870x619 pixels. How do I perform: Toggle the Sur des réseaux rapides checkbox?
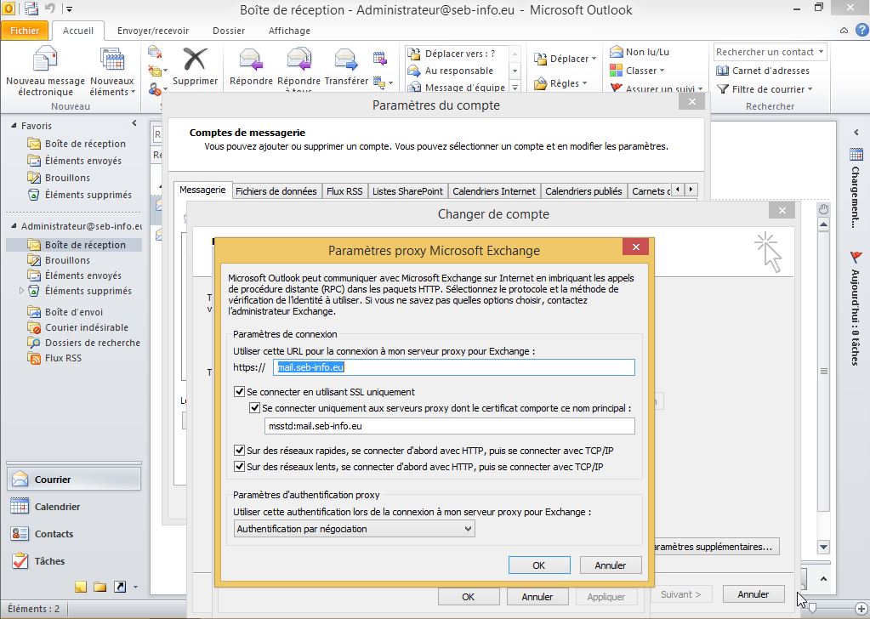point(240,451)
